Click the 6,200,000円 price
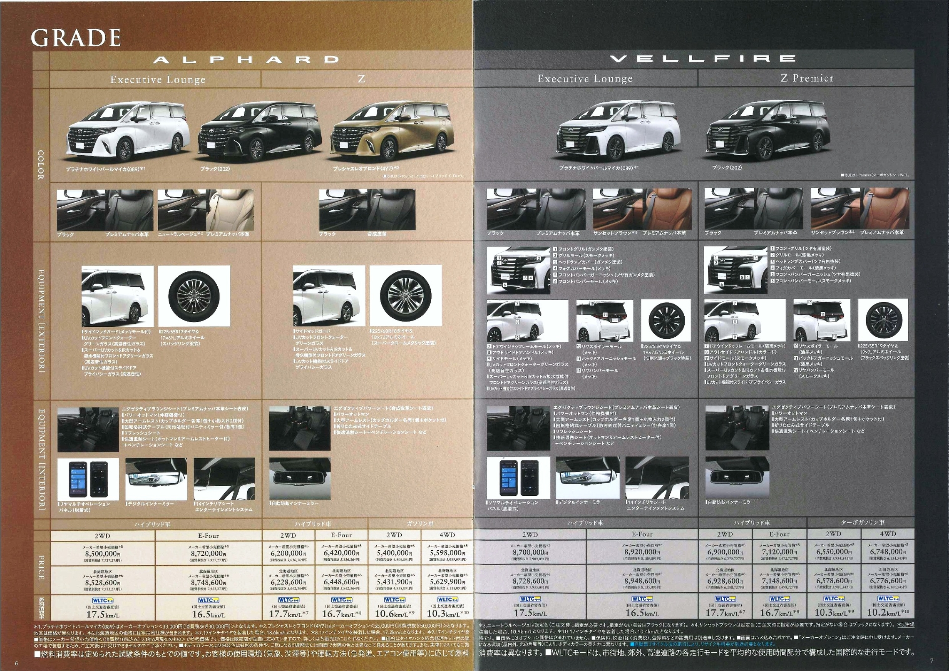The height and width of the screenshot is (671, 949). [x=288, y=554]
